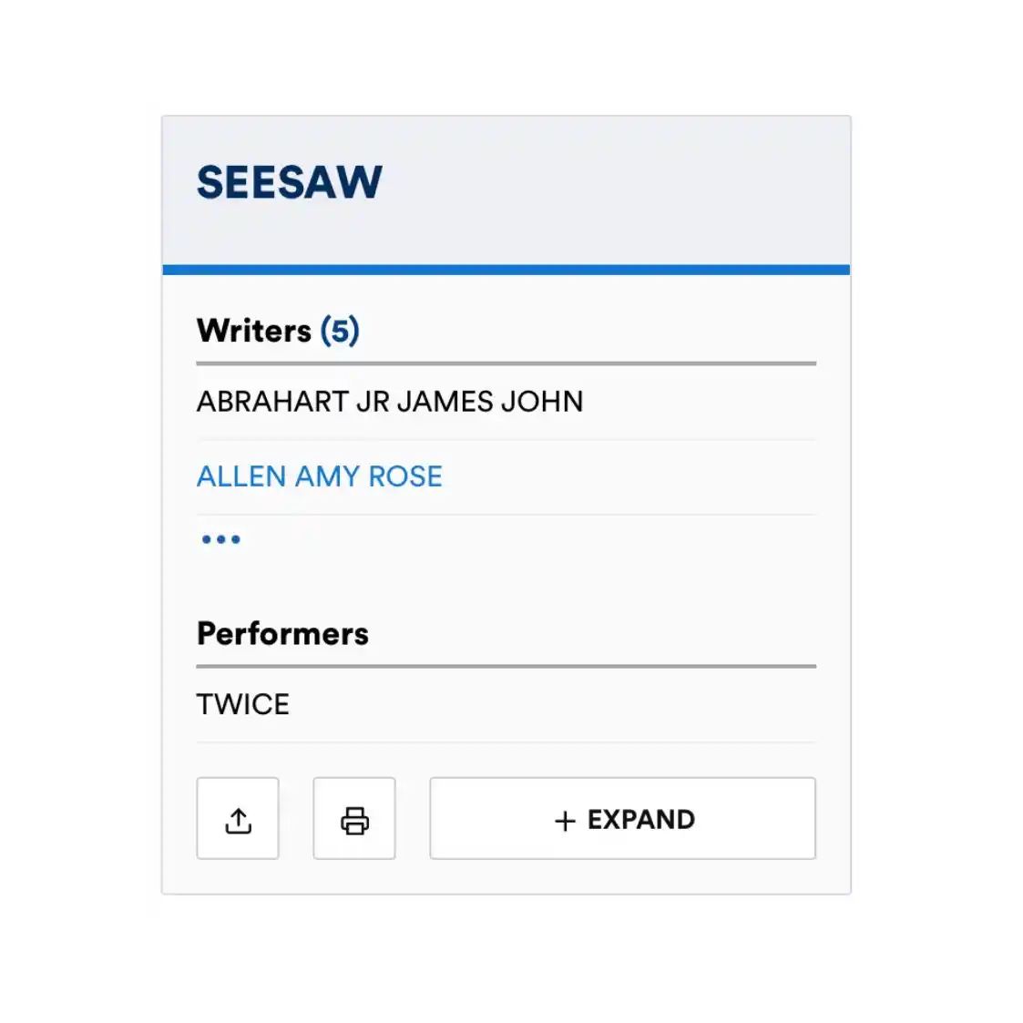
Task: Click the TWICE performer entry
Action: [x=242, y=704]
